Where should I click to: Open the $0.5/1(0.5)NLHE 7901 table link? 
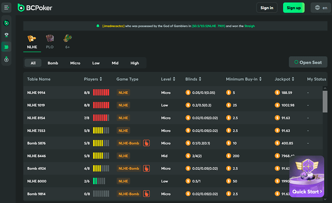tap(208, 26)
